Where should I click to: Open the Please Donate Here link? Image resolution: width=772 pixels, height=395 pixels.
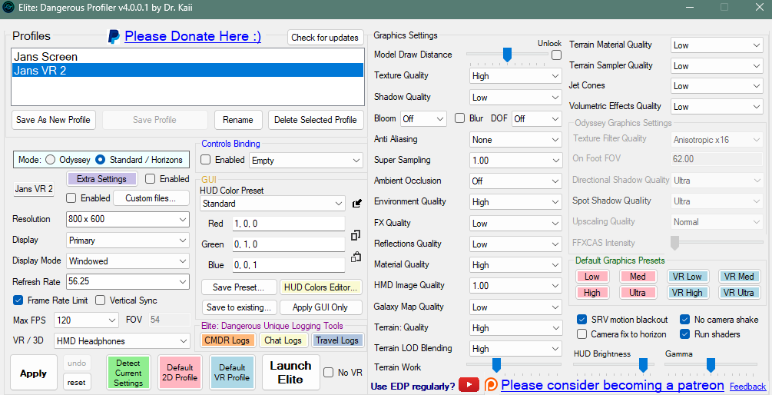(193, 36)
